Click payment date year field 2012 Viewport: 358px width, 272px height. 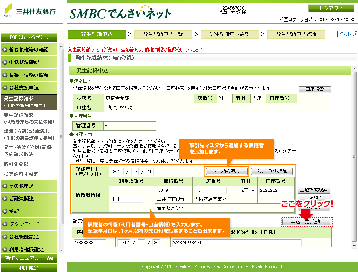point(124,243)
